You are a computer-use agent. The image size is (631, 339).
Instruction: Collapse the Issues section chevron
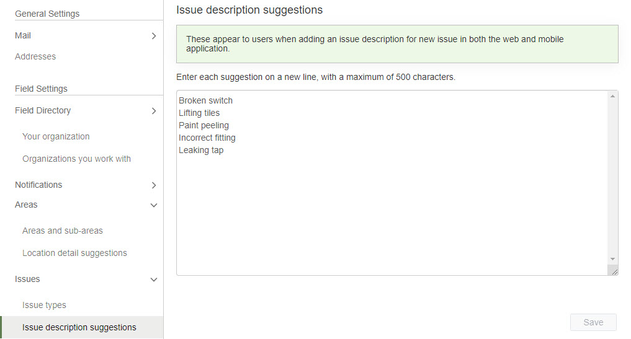tap(154, 280)
